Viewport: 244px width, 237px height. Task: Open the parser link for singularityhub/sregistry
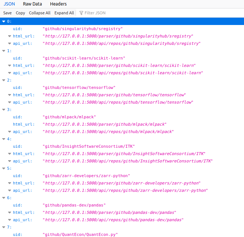click(x=118, y=36)
